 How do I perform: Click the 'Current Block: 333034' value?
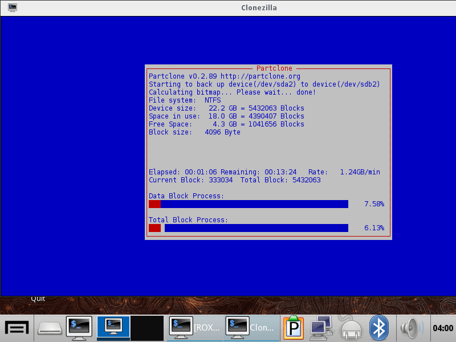(191, 180)
